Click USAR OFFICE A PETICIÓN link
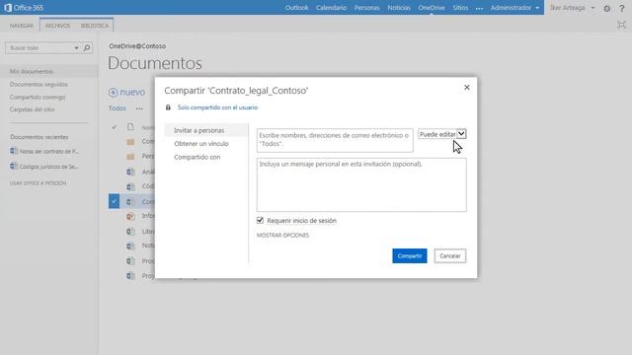The width and height of the screenshot is (632, 355). coord(38,183)
